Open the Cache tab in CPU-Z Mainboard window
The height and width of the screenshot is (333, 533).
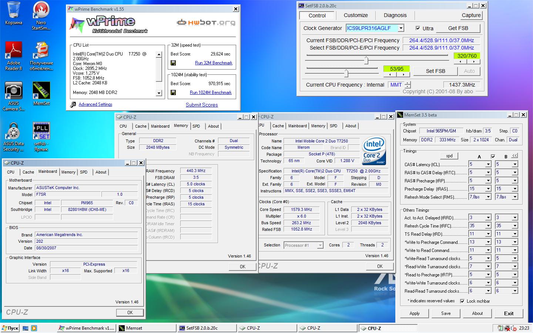[x=28, y=172]
